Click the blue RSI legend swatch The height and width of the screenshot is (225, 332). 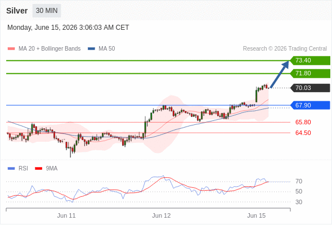pos(11,169)
